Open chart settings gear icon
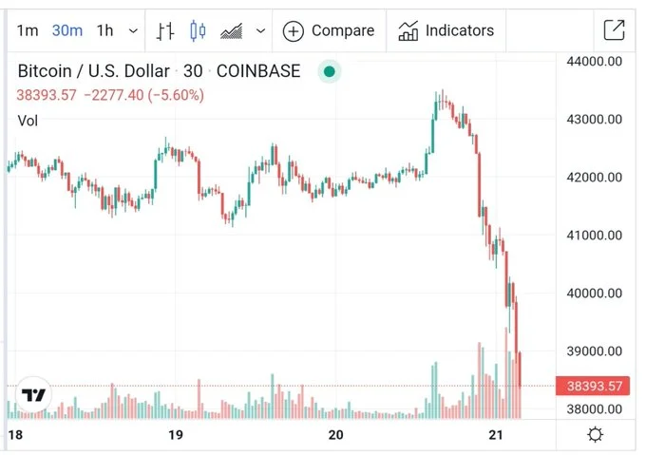The image size is (646, 455). (x=596, y=435)
